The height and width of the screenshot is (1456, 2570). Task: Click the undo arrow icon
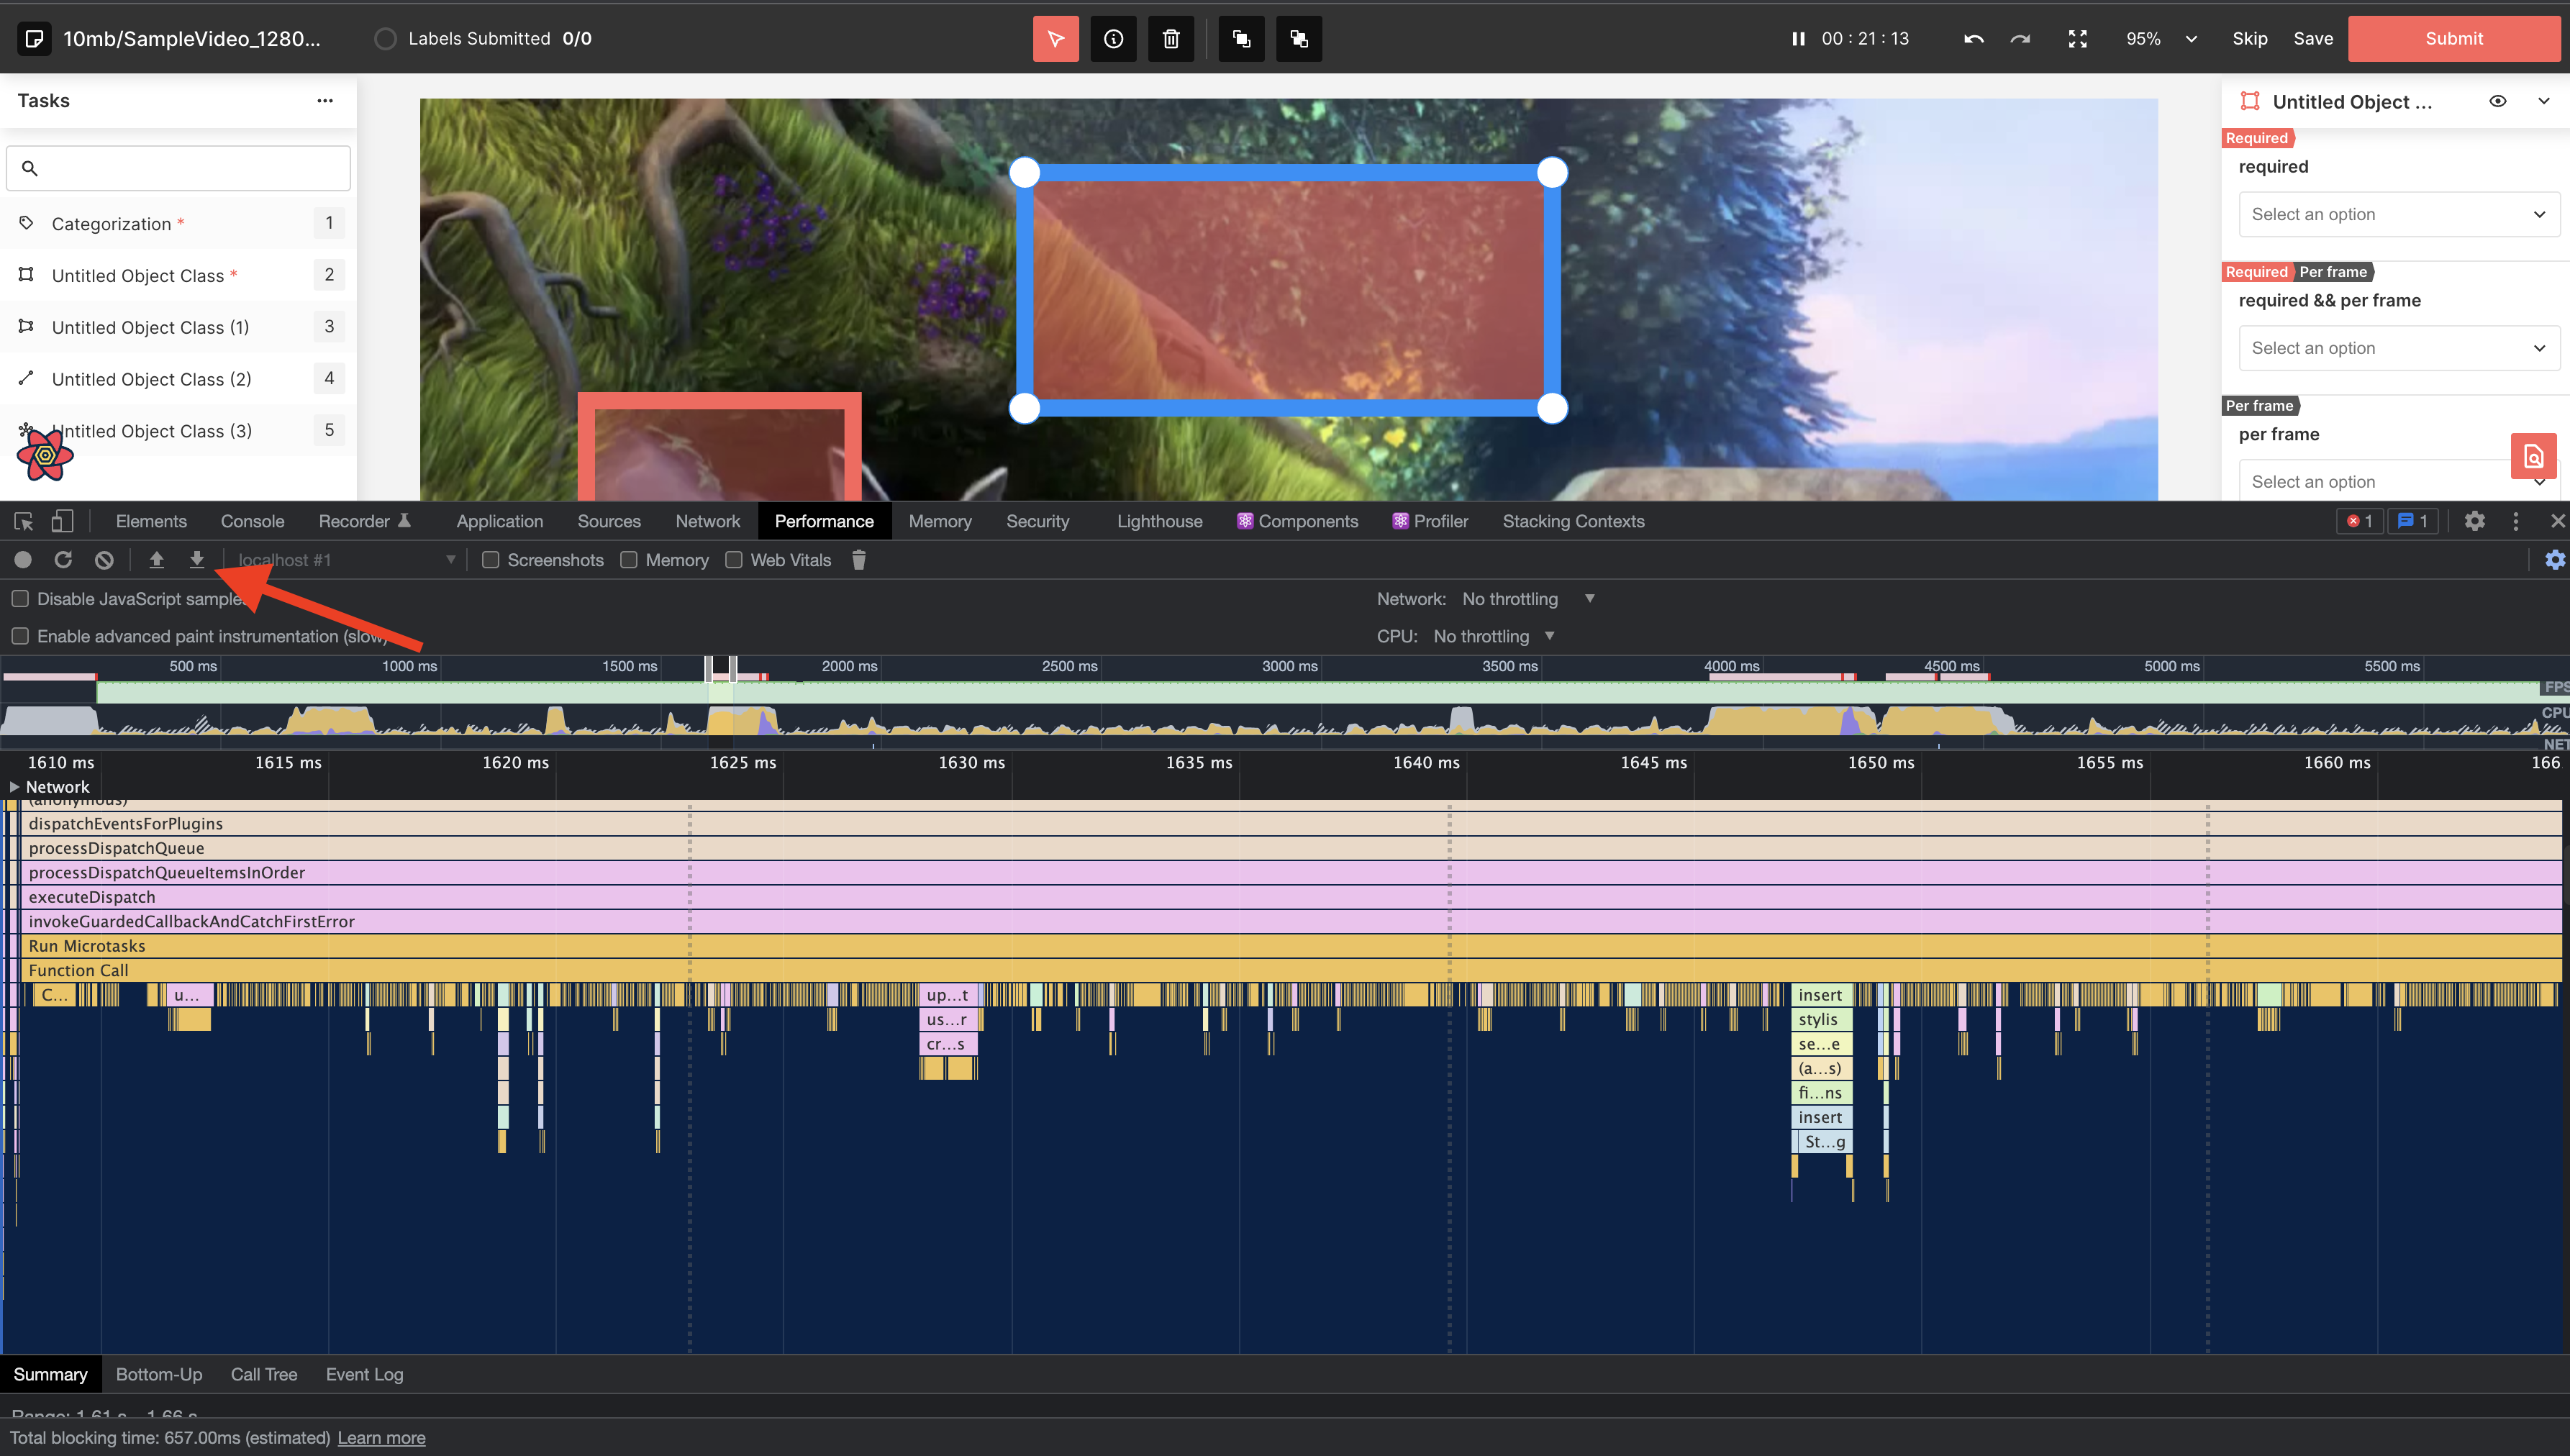click(1973, 39)
